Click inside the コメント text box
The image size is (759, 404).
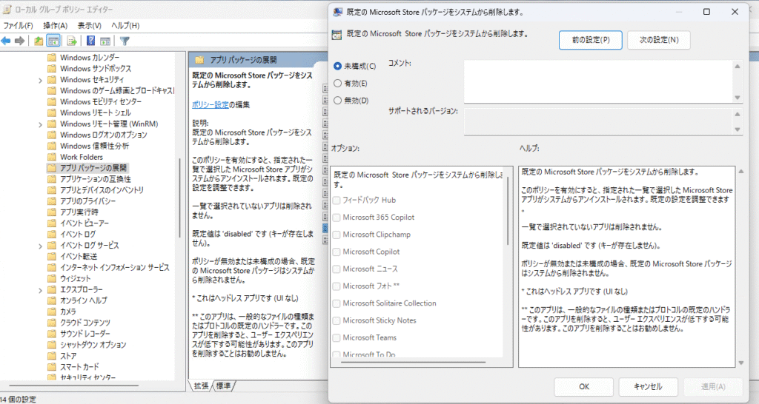coord(598,81)
